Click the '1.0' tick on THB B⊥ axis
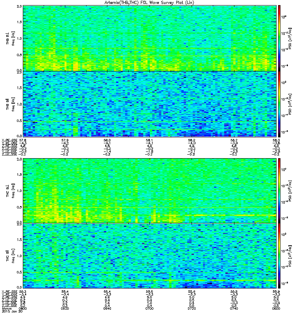Viewport: 295px width, 314px height. click(x=19, y=38)
